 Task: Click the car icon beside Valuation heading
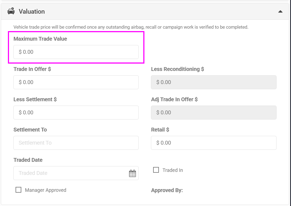pyautogui.click(x=11, y=11)
